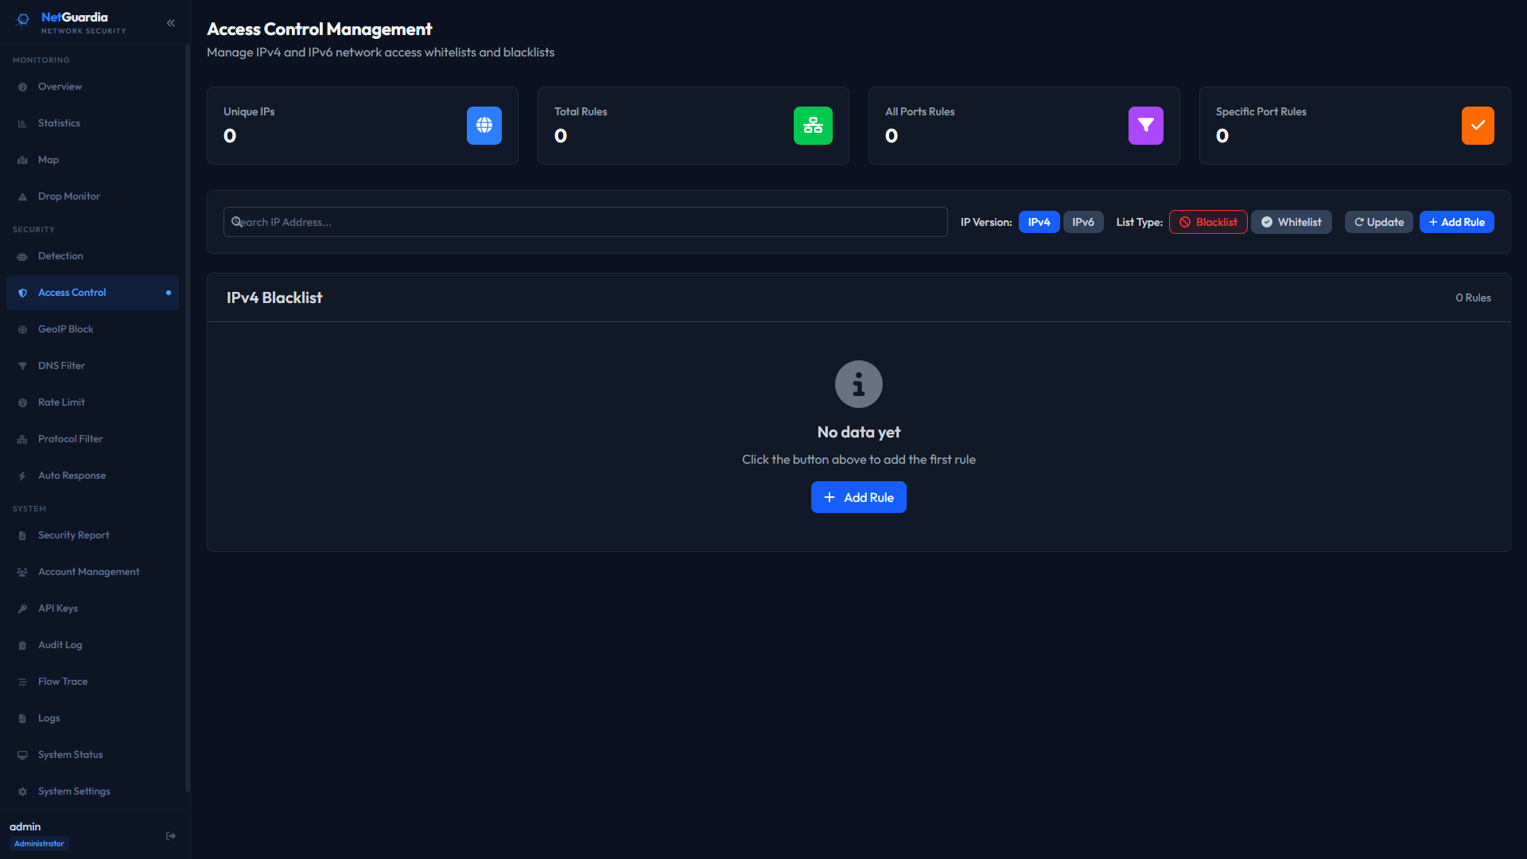Open the Statistics chart icon

click(x=22, y=124)
